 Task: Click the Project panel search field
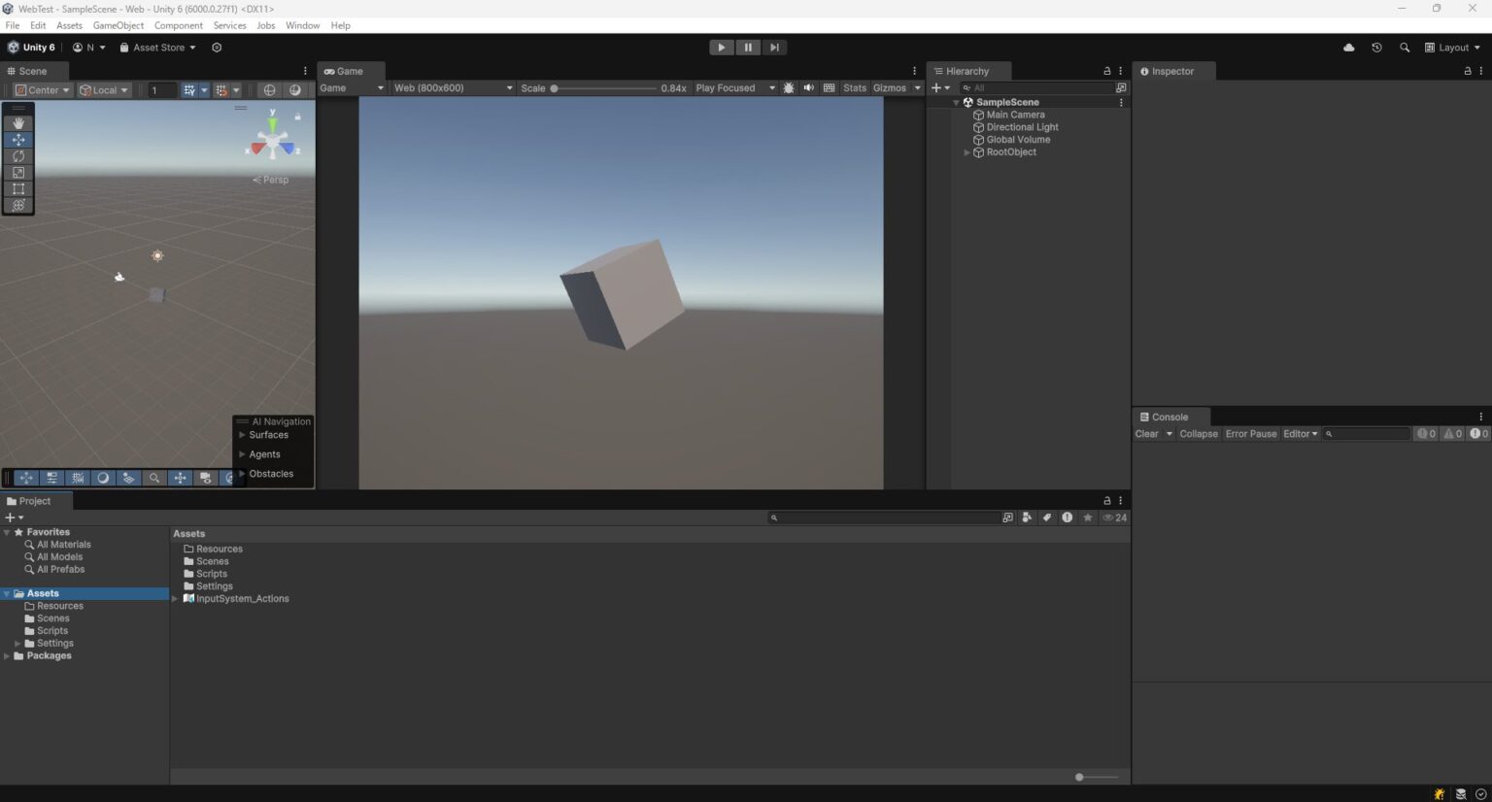[886, 518]
